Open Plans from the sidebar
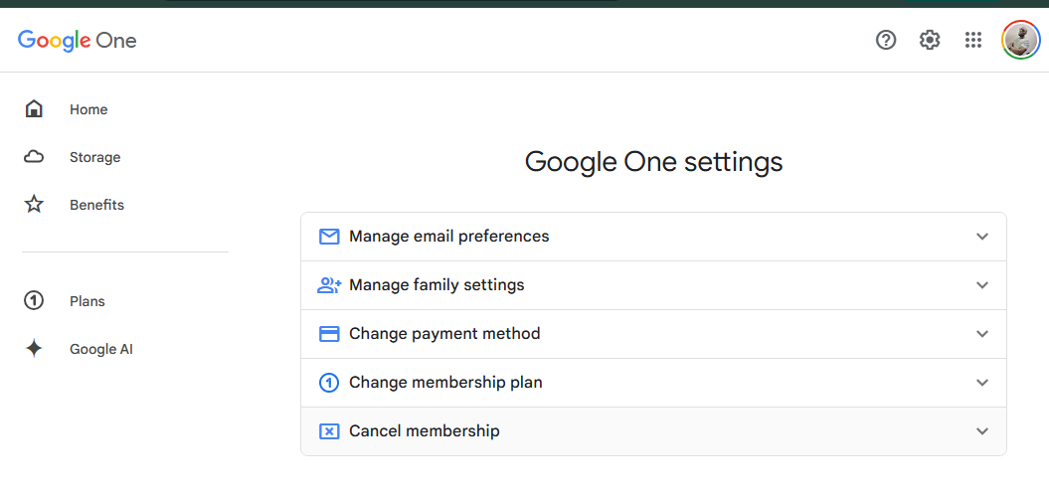The image size is (1049, 499). (87, 301)
